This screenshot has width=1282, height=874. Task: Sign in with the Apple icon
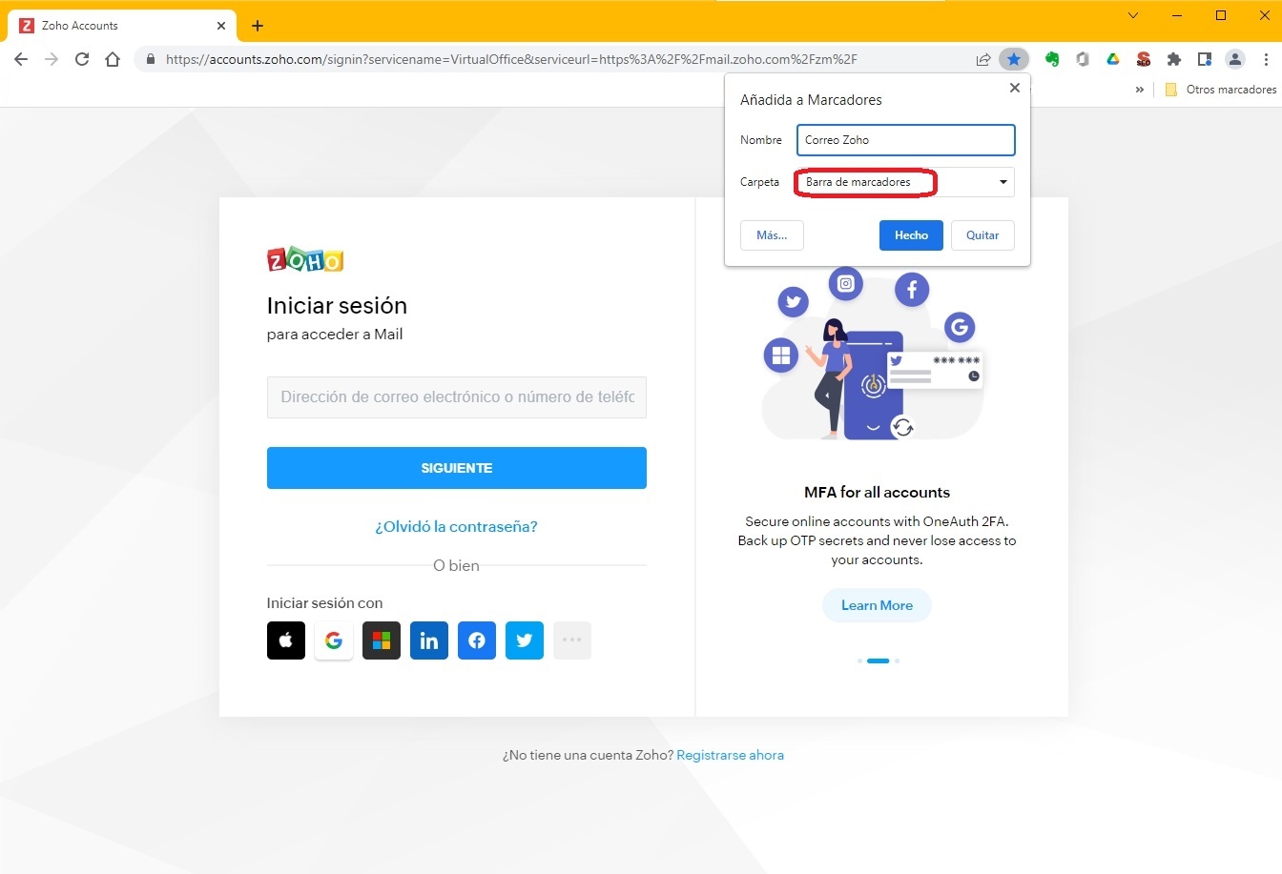click(286, 640)
